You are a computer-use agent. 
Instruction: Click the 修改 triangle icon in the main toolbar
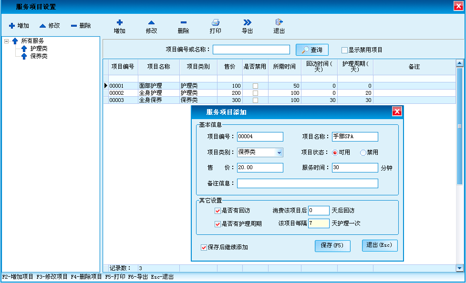(x=151, y=22)
